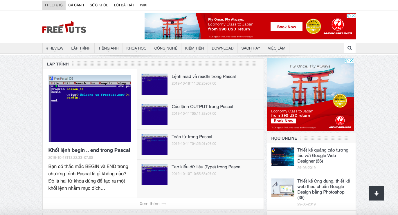The image size is (398, 215).
Task: Click the search magnifier icon
Action: 350,48
